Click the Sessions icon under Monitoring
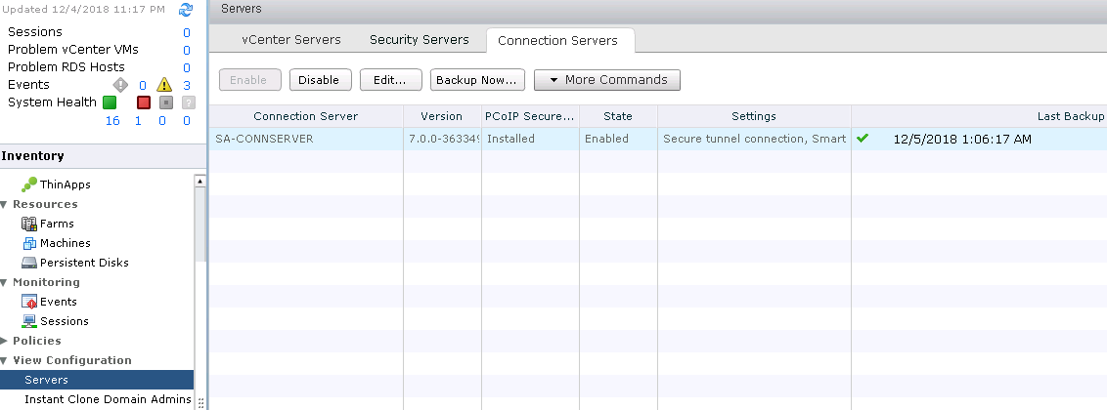Image resolution: width=1107 pixels, height=410 pixels. tap(29, 321)
